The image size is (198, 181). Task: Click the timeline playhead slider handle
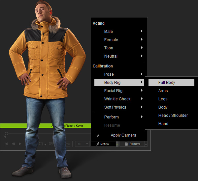[6, 134]
